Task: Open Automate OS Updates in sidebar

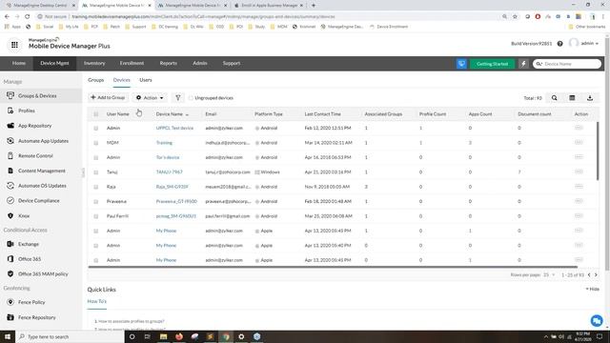Action: click(x=41, y=186)
